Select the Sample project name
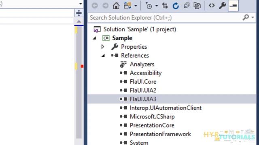The image size is (259, 145). (x=122, y=38)
